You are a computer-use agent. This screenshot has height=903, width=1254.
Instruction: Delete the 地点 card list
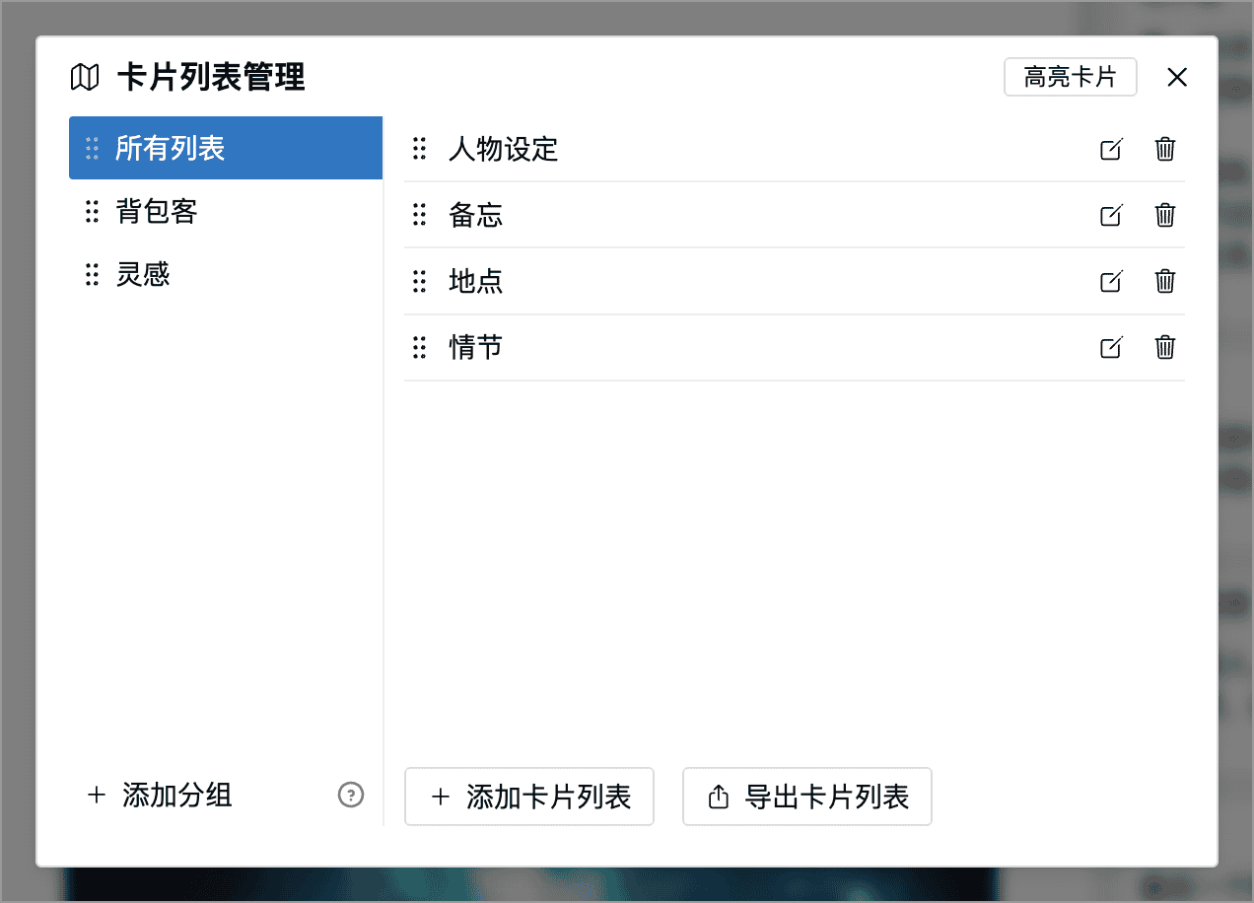(1165, 281)
